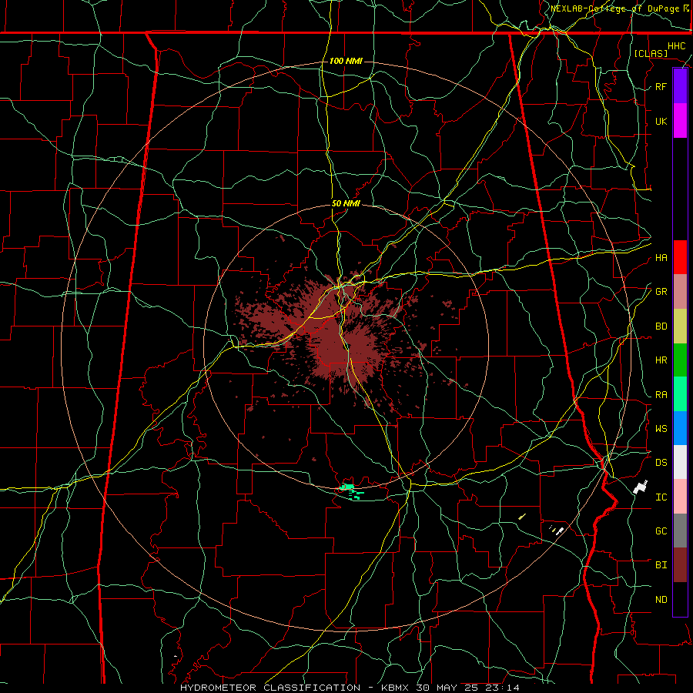Select the dusty pink GR legend swatch
The height and width of the screenshot is (693, 693).
point(680,292)
